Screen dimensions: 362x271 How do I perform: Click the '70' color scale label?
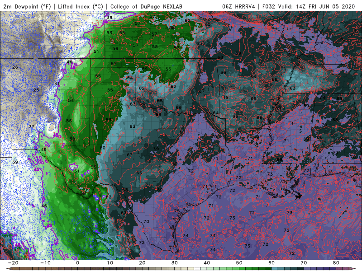304,263
